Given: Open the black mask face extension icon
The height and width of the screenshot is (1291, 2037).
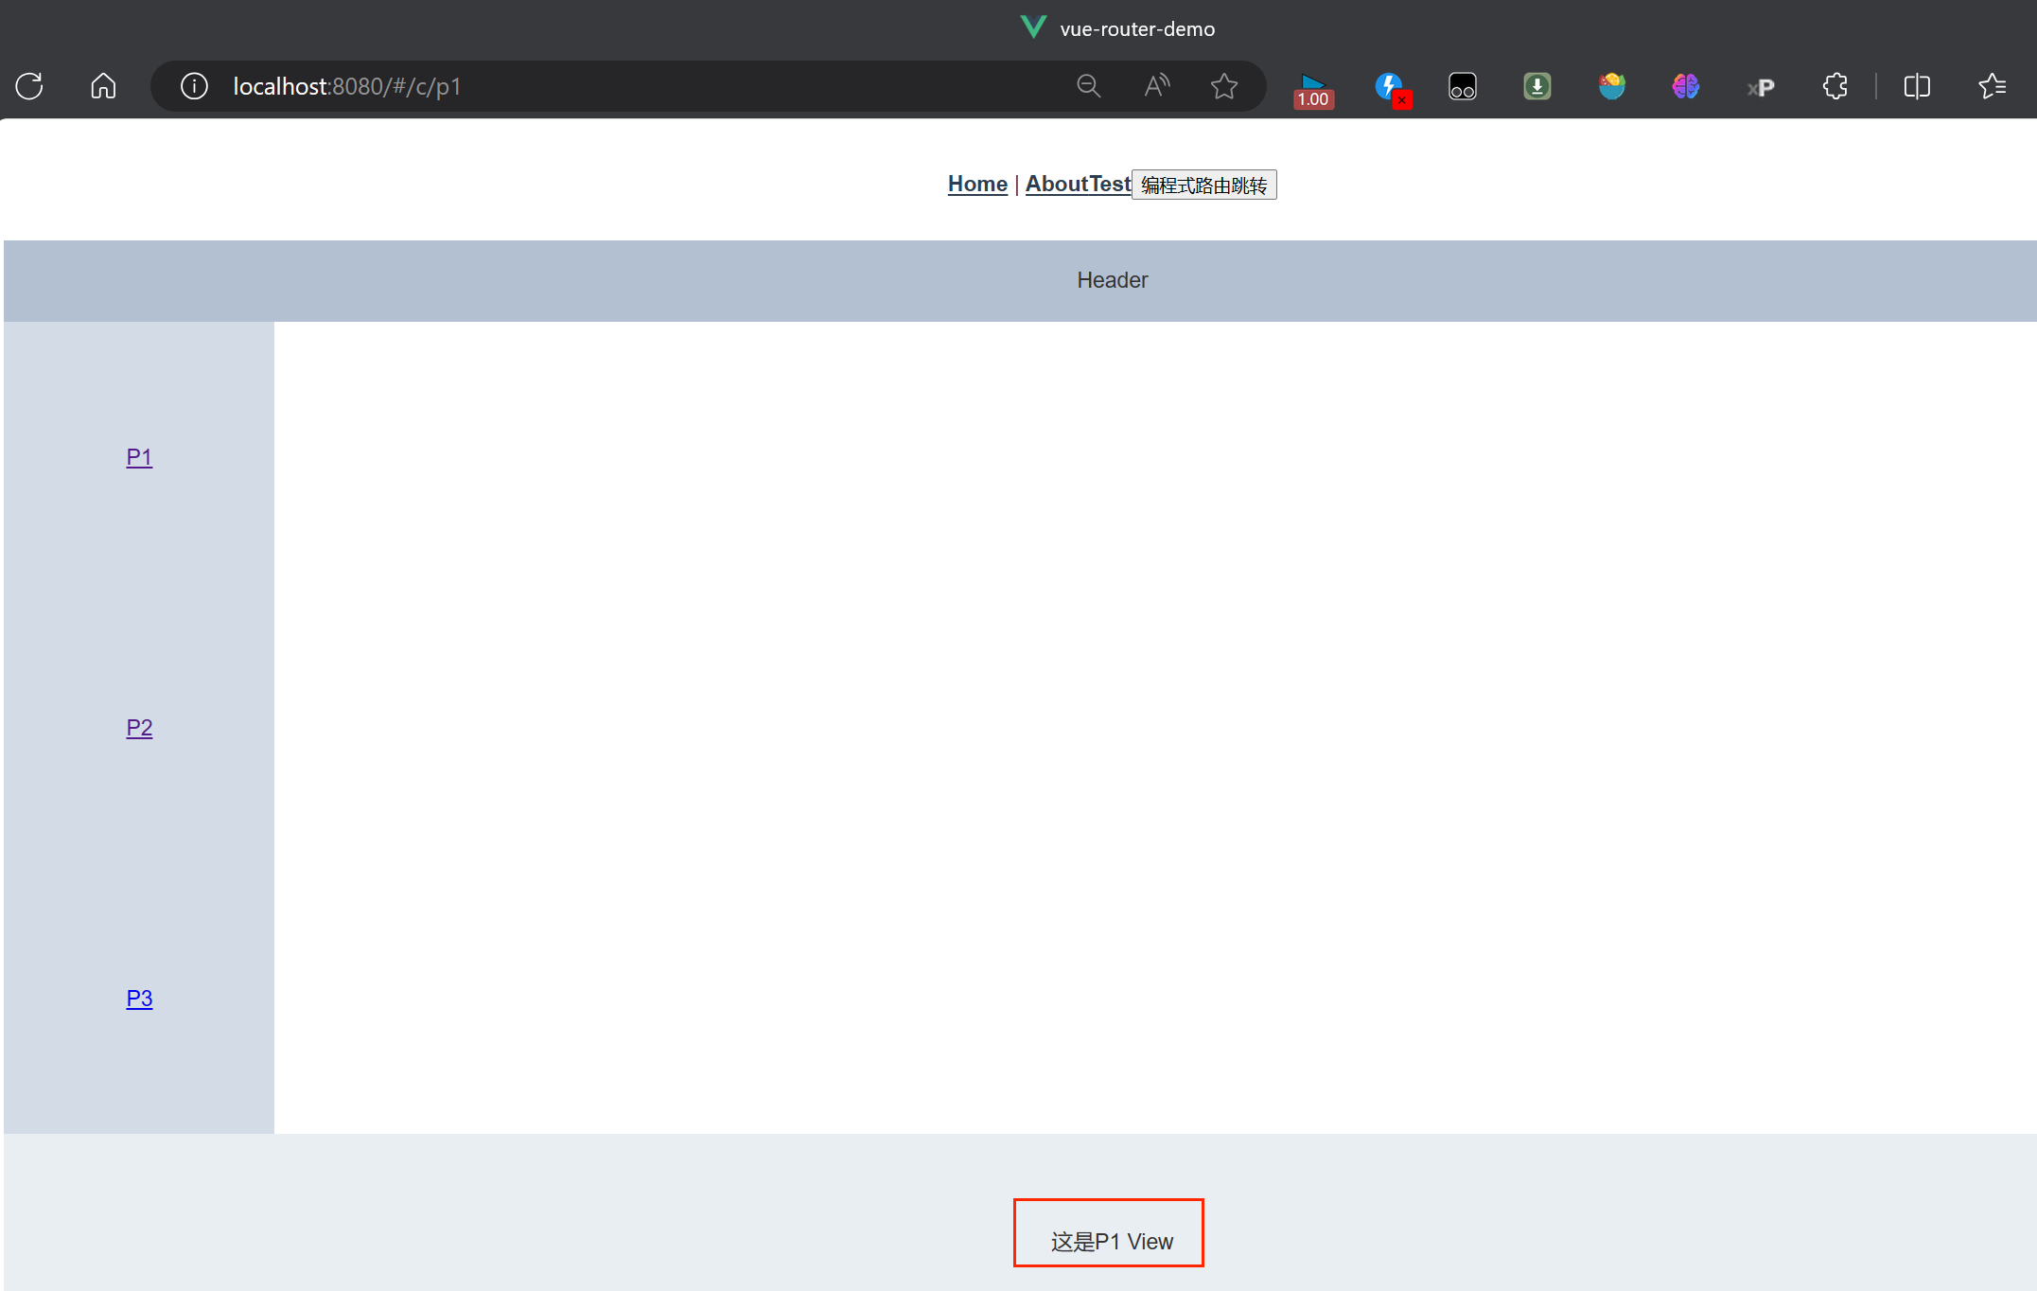Looking at the screenshot, I should [1463, 86].
